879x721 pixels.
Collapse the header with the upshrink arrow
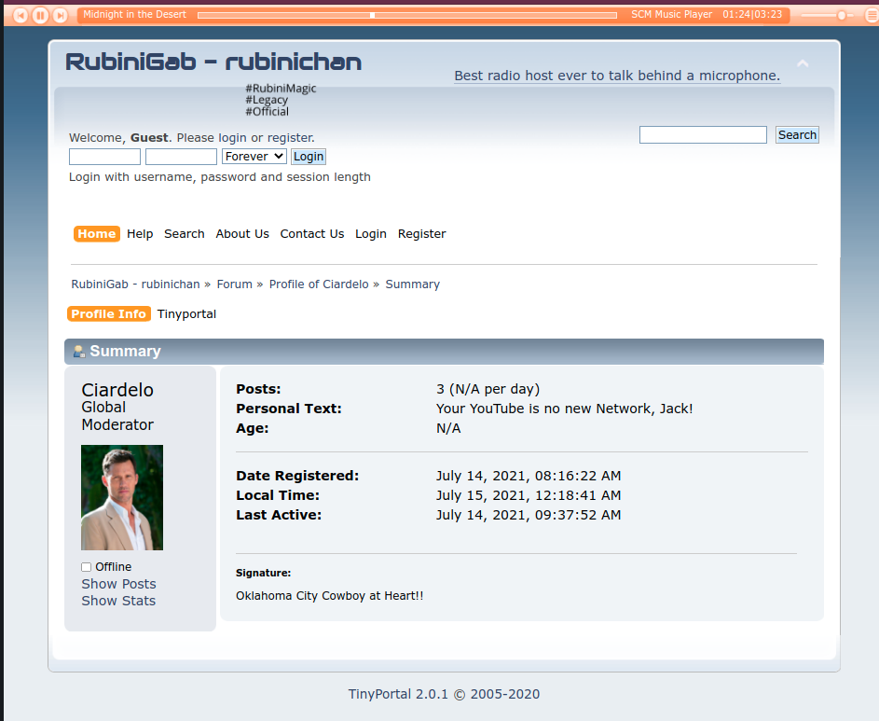click(x=803, y=63)
